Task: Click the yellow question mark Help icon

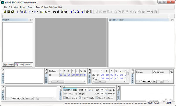Action: (x=91, y=11)
